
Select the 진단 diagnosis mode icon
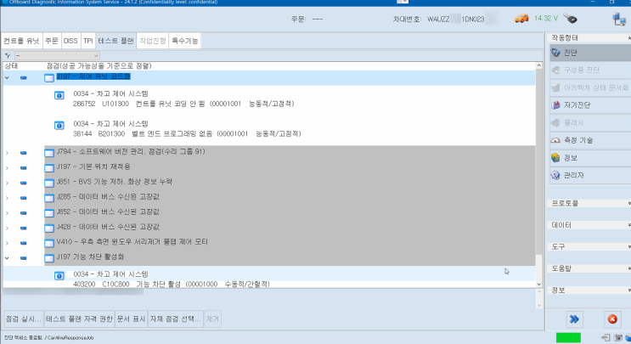(555, 53)
